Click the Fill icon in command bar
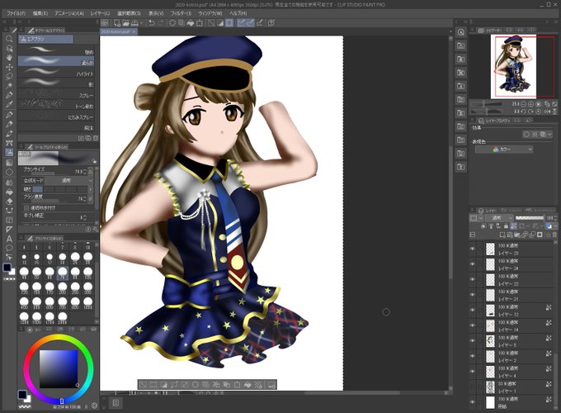The image size is (561, 413). point(191,23)
